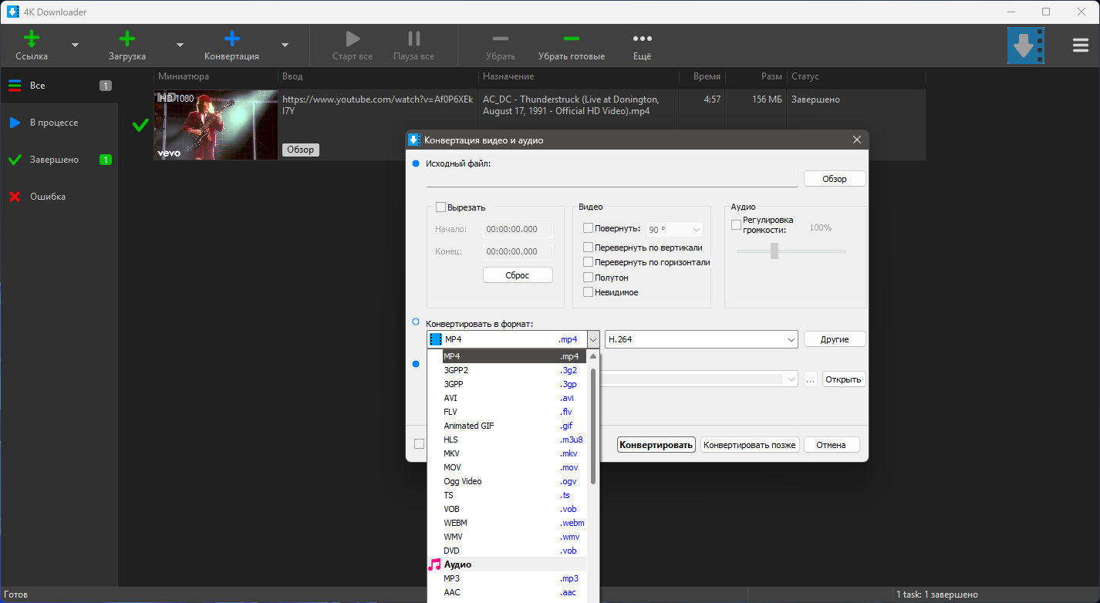The image size is (1100, 603).
Task: Choose AAC audio format from list
Action: pos(507,592)
